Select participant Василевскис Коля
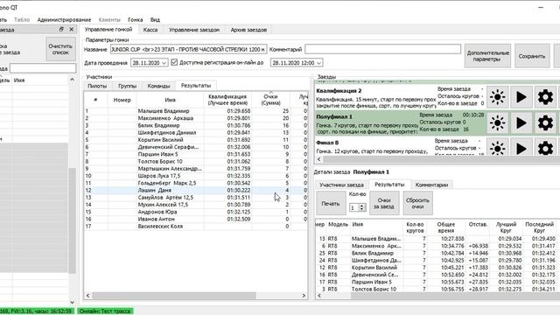Viewport: 560px width, 315px height. 196,226
